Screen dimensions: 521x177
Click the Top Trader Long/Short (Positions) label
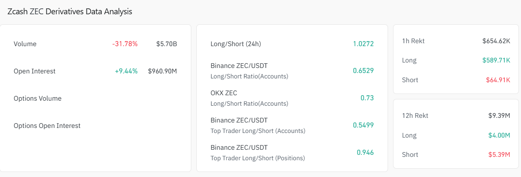(258, 158)
